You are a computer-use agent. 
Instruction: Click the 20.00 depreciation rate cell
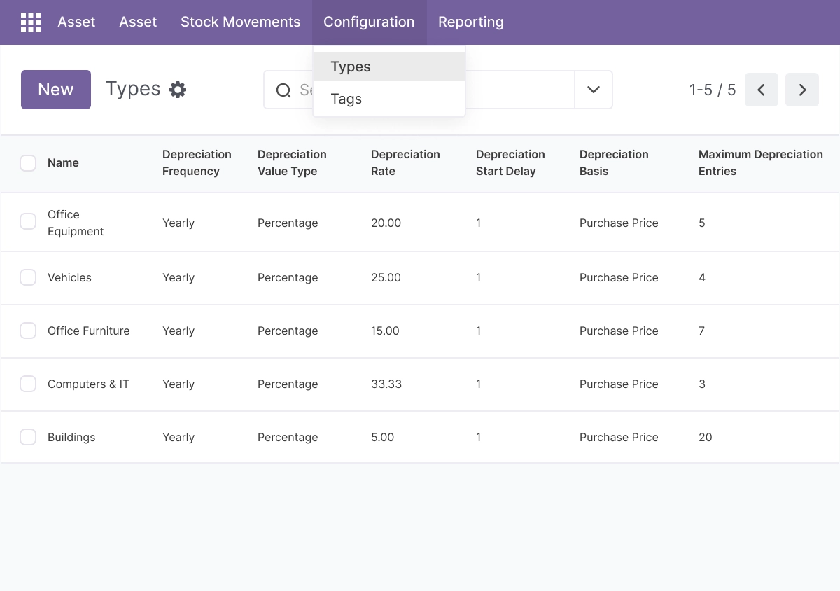coord(386,223)
